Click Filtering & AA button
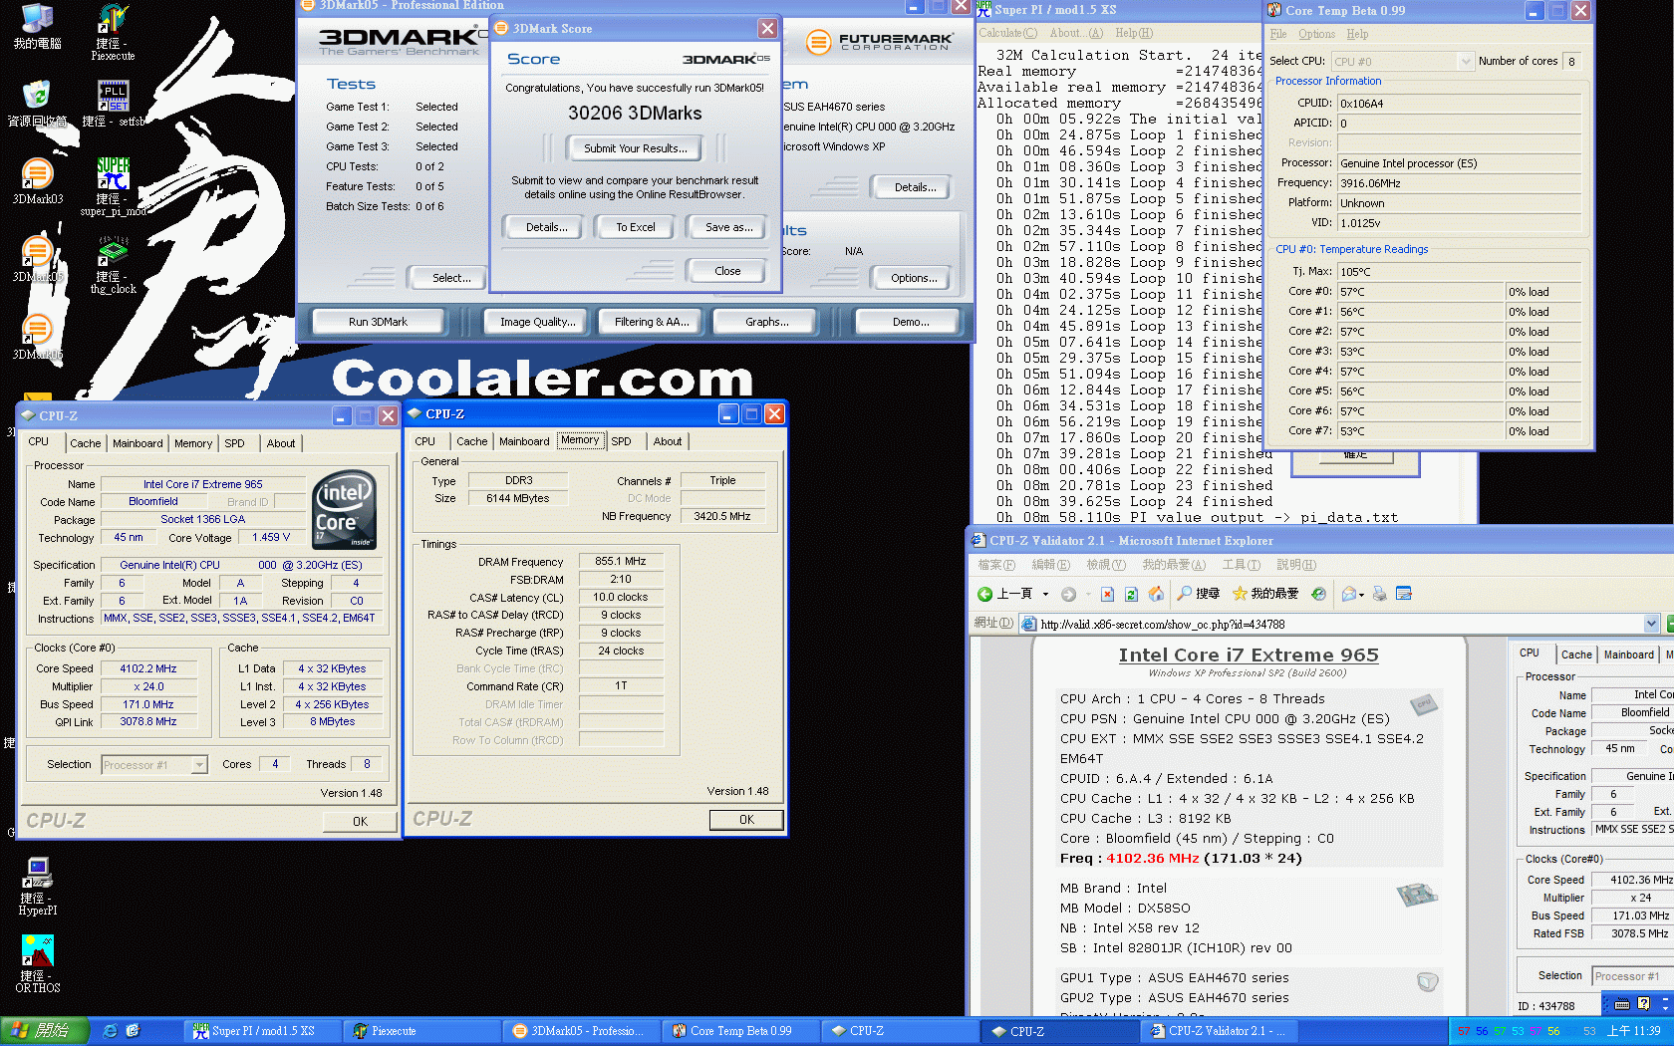The height and width of the screenshot is (1046, 1674). [651, 322]
